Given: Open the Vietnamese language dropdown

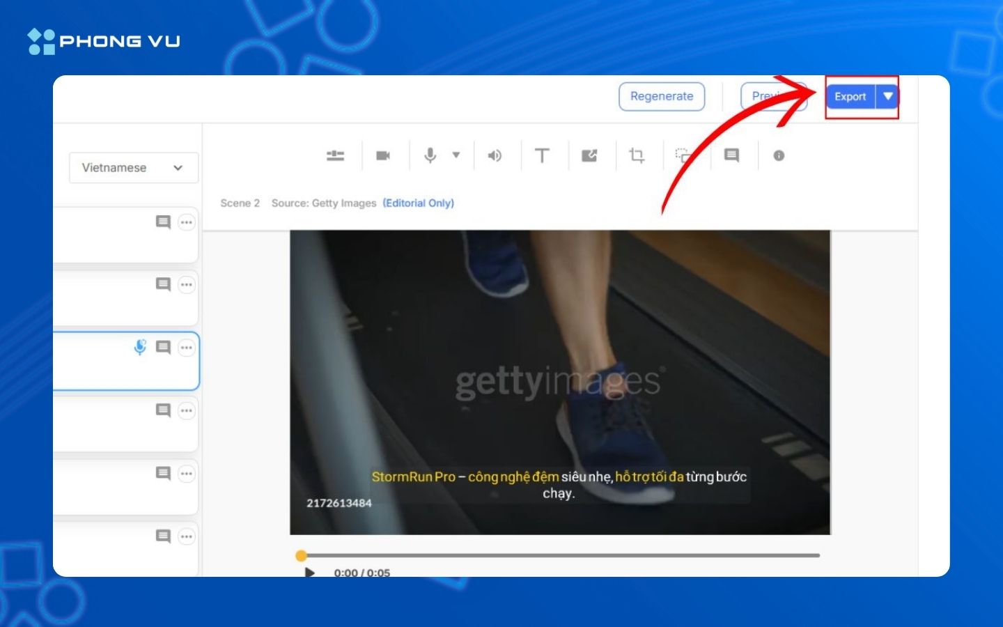Looking at the screenshot, I should pyautogui.click(x=133, y=167).
